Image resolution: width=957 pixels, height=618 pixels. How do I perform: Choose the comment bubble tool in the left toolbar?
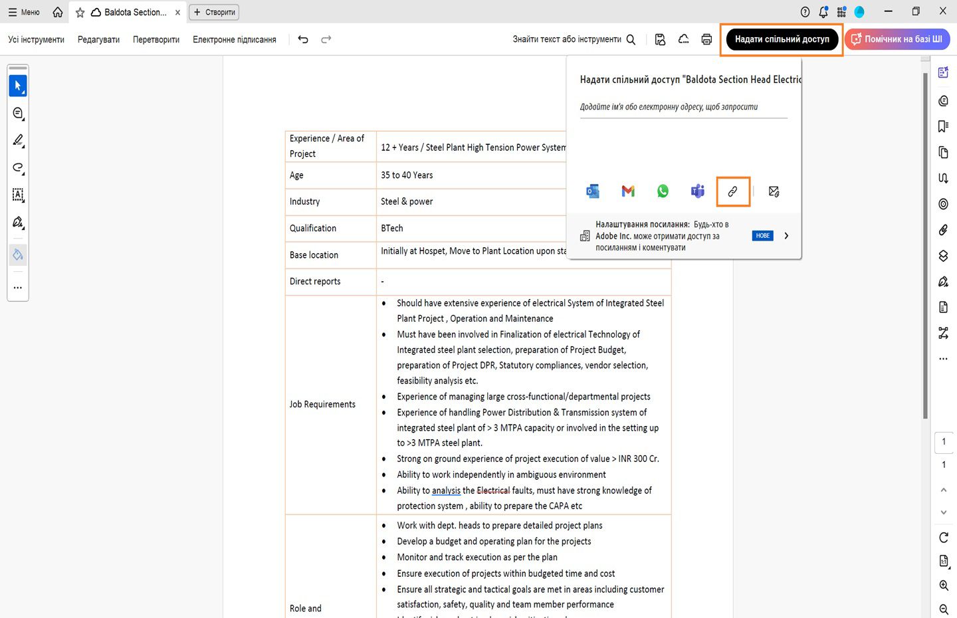[x=18, y=114]
